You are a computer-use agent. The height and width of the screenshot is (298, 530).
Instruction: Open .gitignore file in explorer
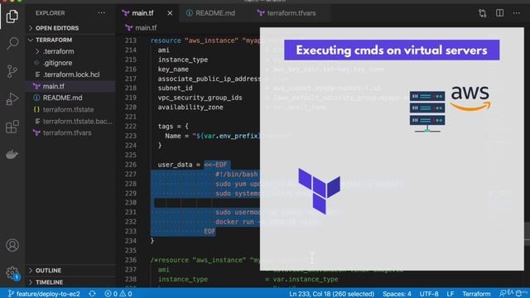point(71,63)
